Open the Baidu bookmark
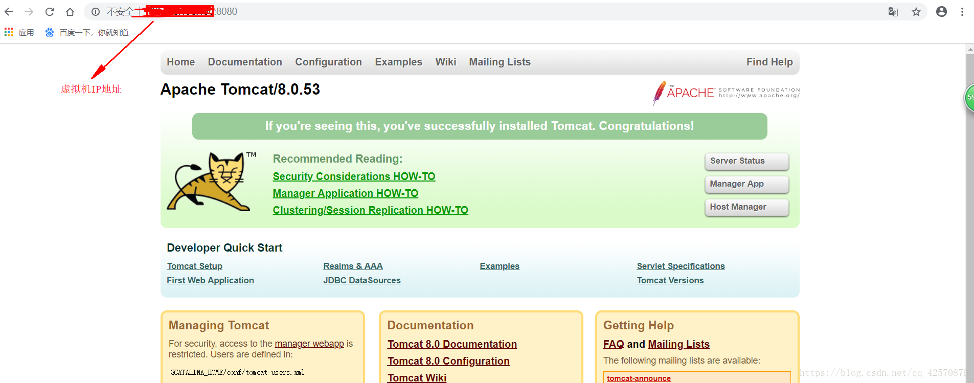The image size is (974, 383). (x=87, y=32)
